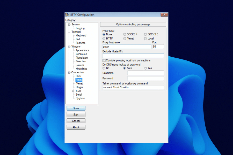Image resolution: width=233 pixels, height=155 pixels.
Task: Open the Cygterm configuration page
Action: click(80, 98)
